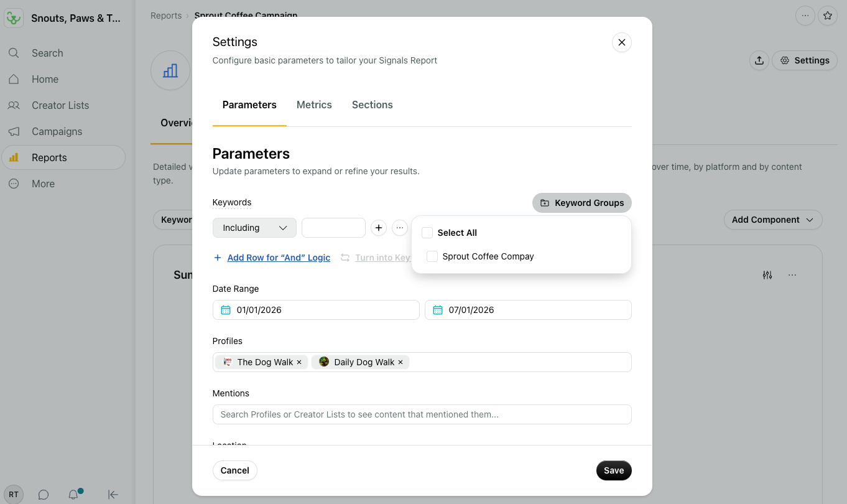This screenshot has width=847, height=504.
Task: Toggle the Keyword Groups dropdown button
Action: pyautogui.click(x=582, y=203)
